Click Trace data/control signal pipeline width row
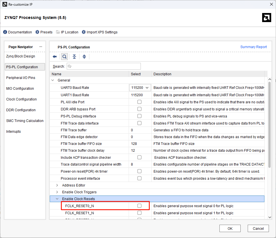The height and width of the screenshot is (238, 276). pyautogui.click(x=157, y=164)
